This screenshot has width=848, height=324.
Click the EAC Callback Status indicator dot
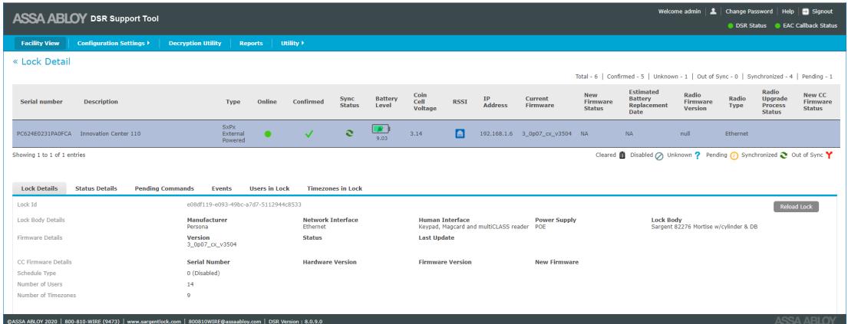pos(777,25)
